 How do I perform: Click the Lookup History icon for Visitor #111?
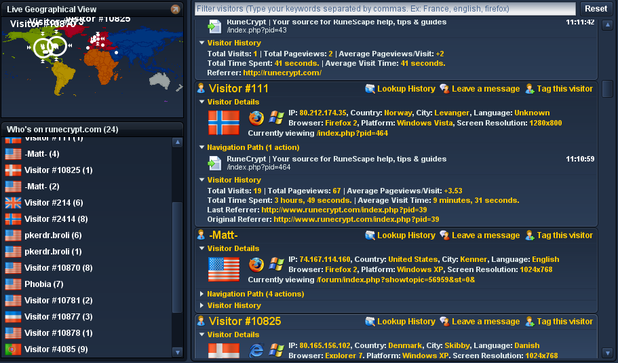pyautogui.click(x=370, y=89)
